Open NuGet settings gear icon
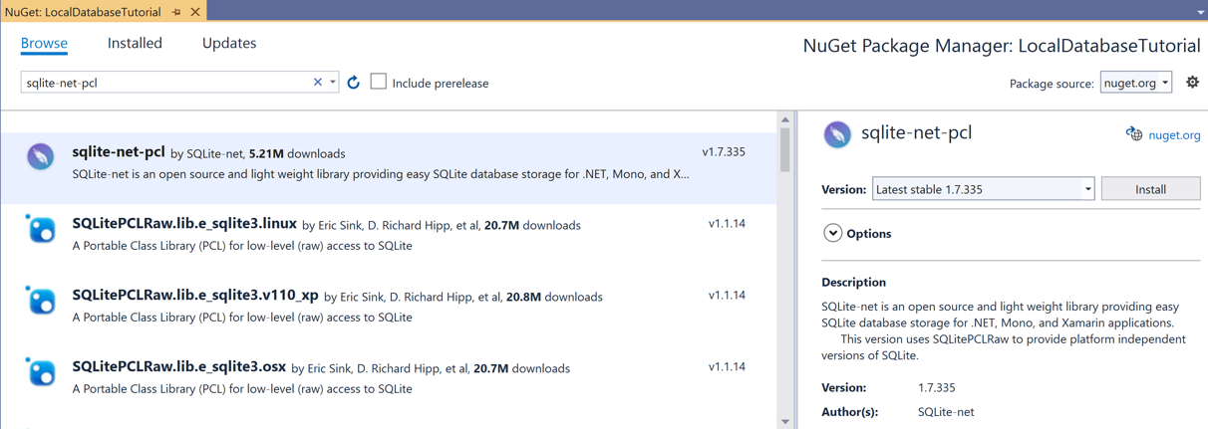The image size is (1208, 429). click(1192, 83)
